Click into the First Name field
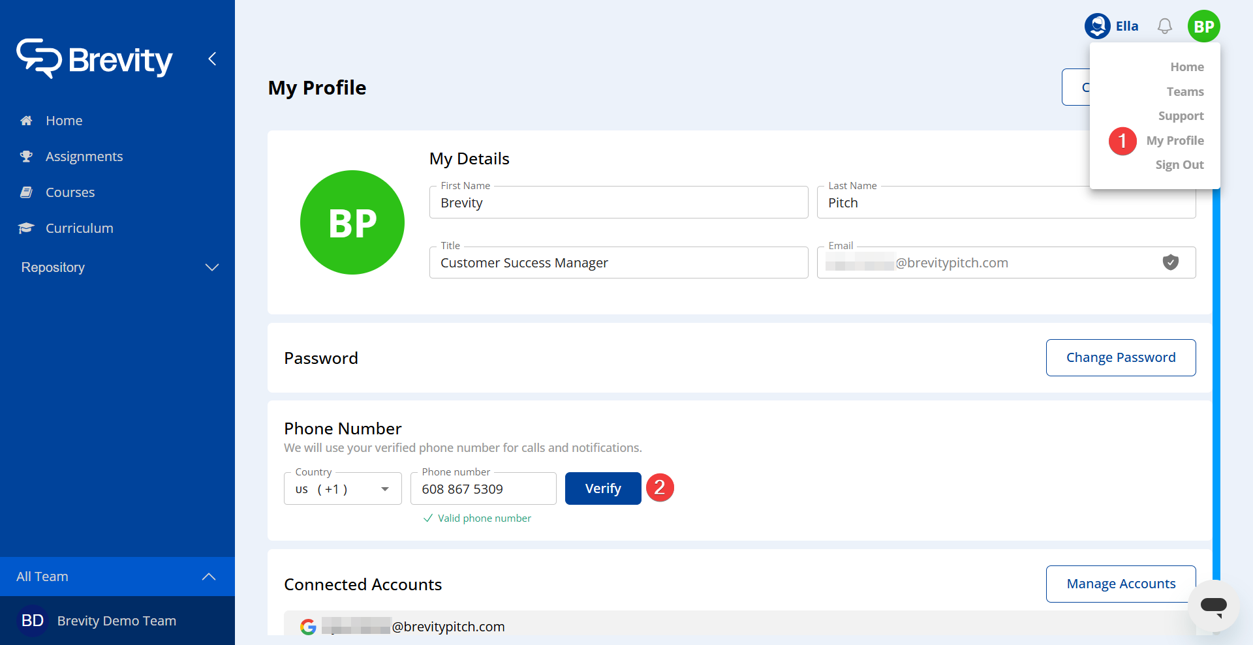 [x=619, y=203]
